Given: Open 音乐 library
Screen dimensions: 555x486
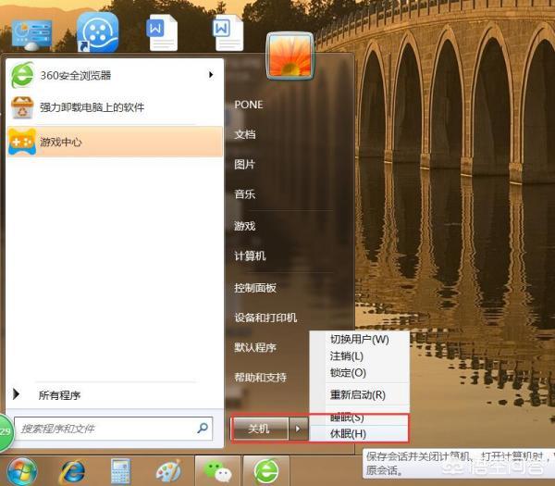Looking at the screenshot, I should 244,193.
